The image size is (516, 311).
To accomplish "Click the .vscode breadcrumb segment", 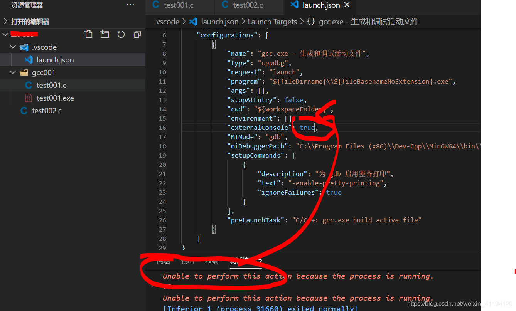I will click(x=167, y=22).
